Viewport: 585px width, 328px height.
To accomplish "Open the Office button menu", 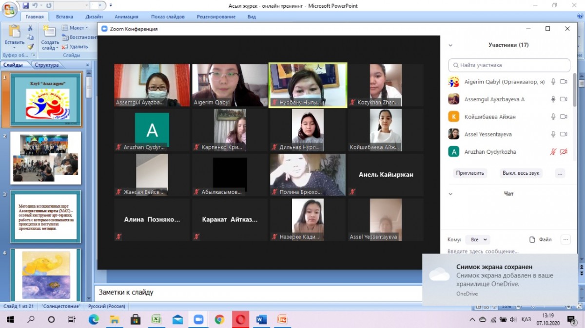I will (9, 9).
